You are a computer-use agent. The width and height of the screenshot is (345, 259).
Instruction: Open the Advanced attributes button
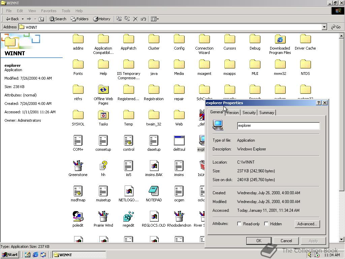click(307, 224)
